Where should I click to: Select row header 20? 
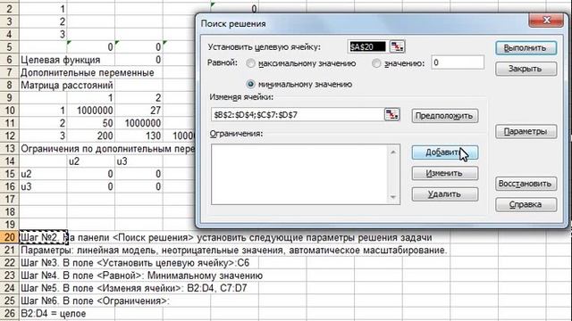coord(9,237)
